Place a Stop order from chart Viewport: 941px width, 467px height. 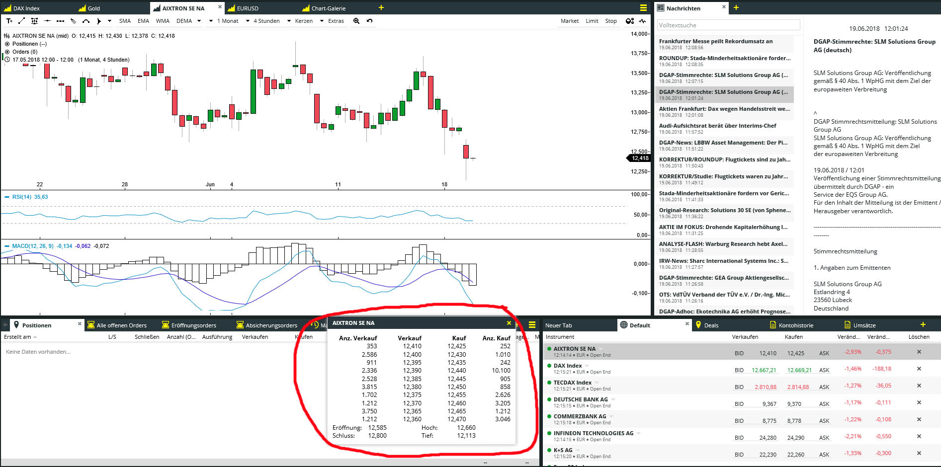point(611,21)
